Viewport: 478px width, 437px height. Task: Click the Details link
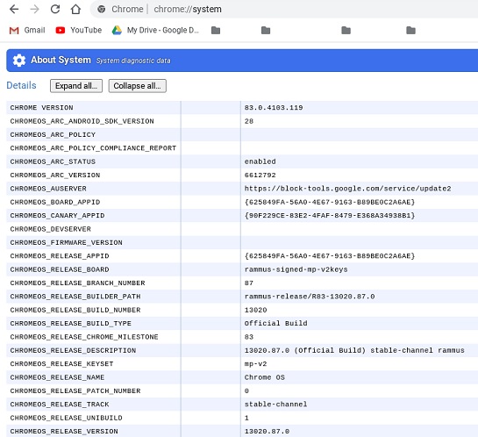click(x=21, y=85)
